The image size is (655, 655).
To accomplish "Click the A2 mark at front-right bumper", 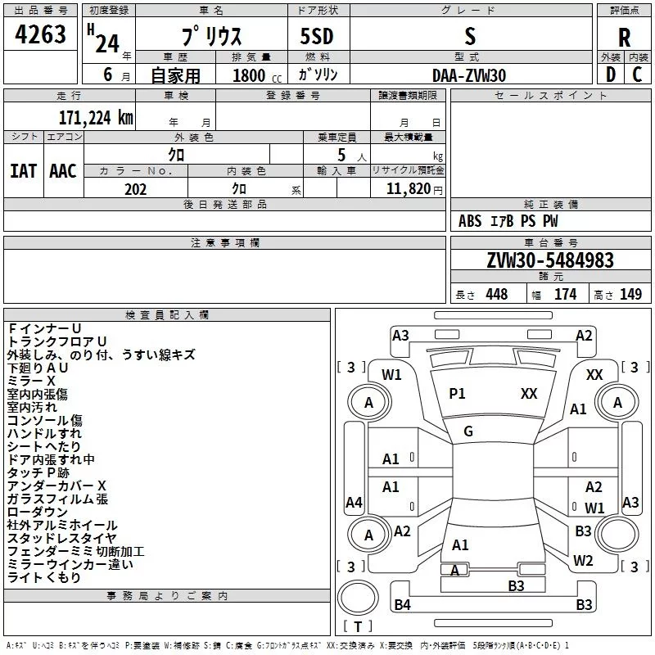I will click(x=584, y=336).
